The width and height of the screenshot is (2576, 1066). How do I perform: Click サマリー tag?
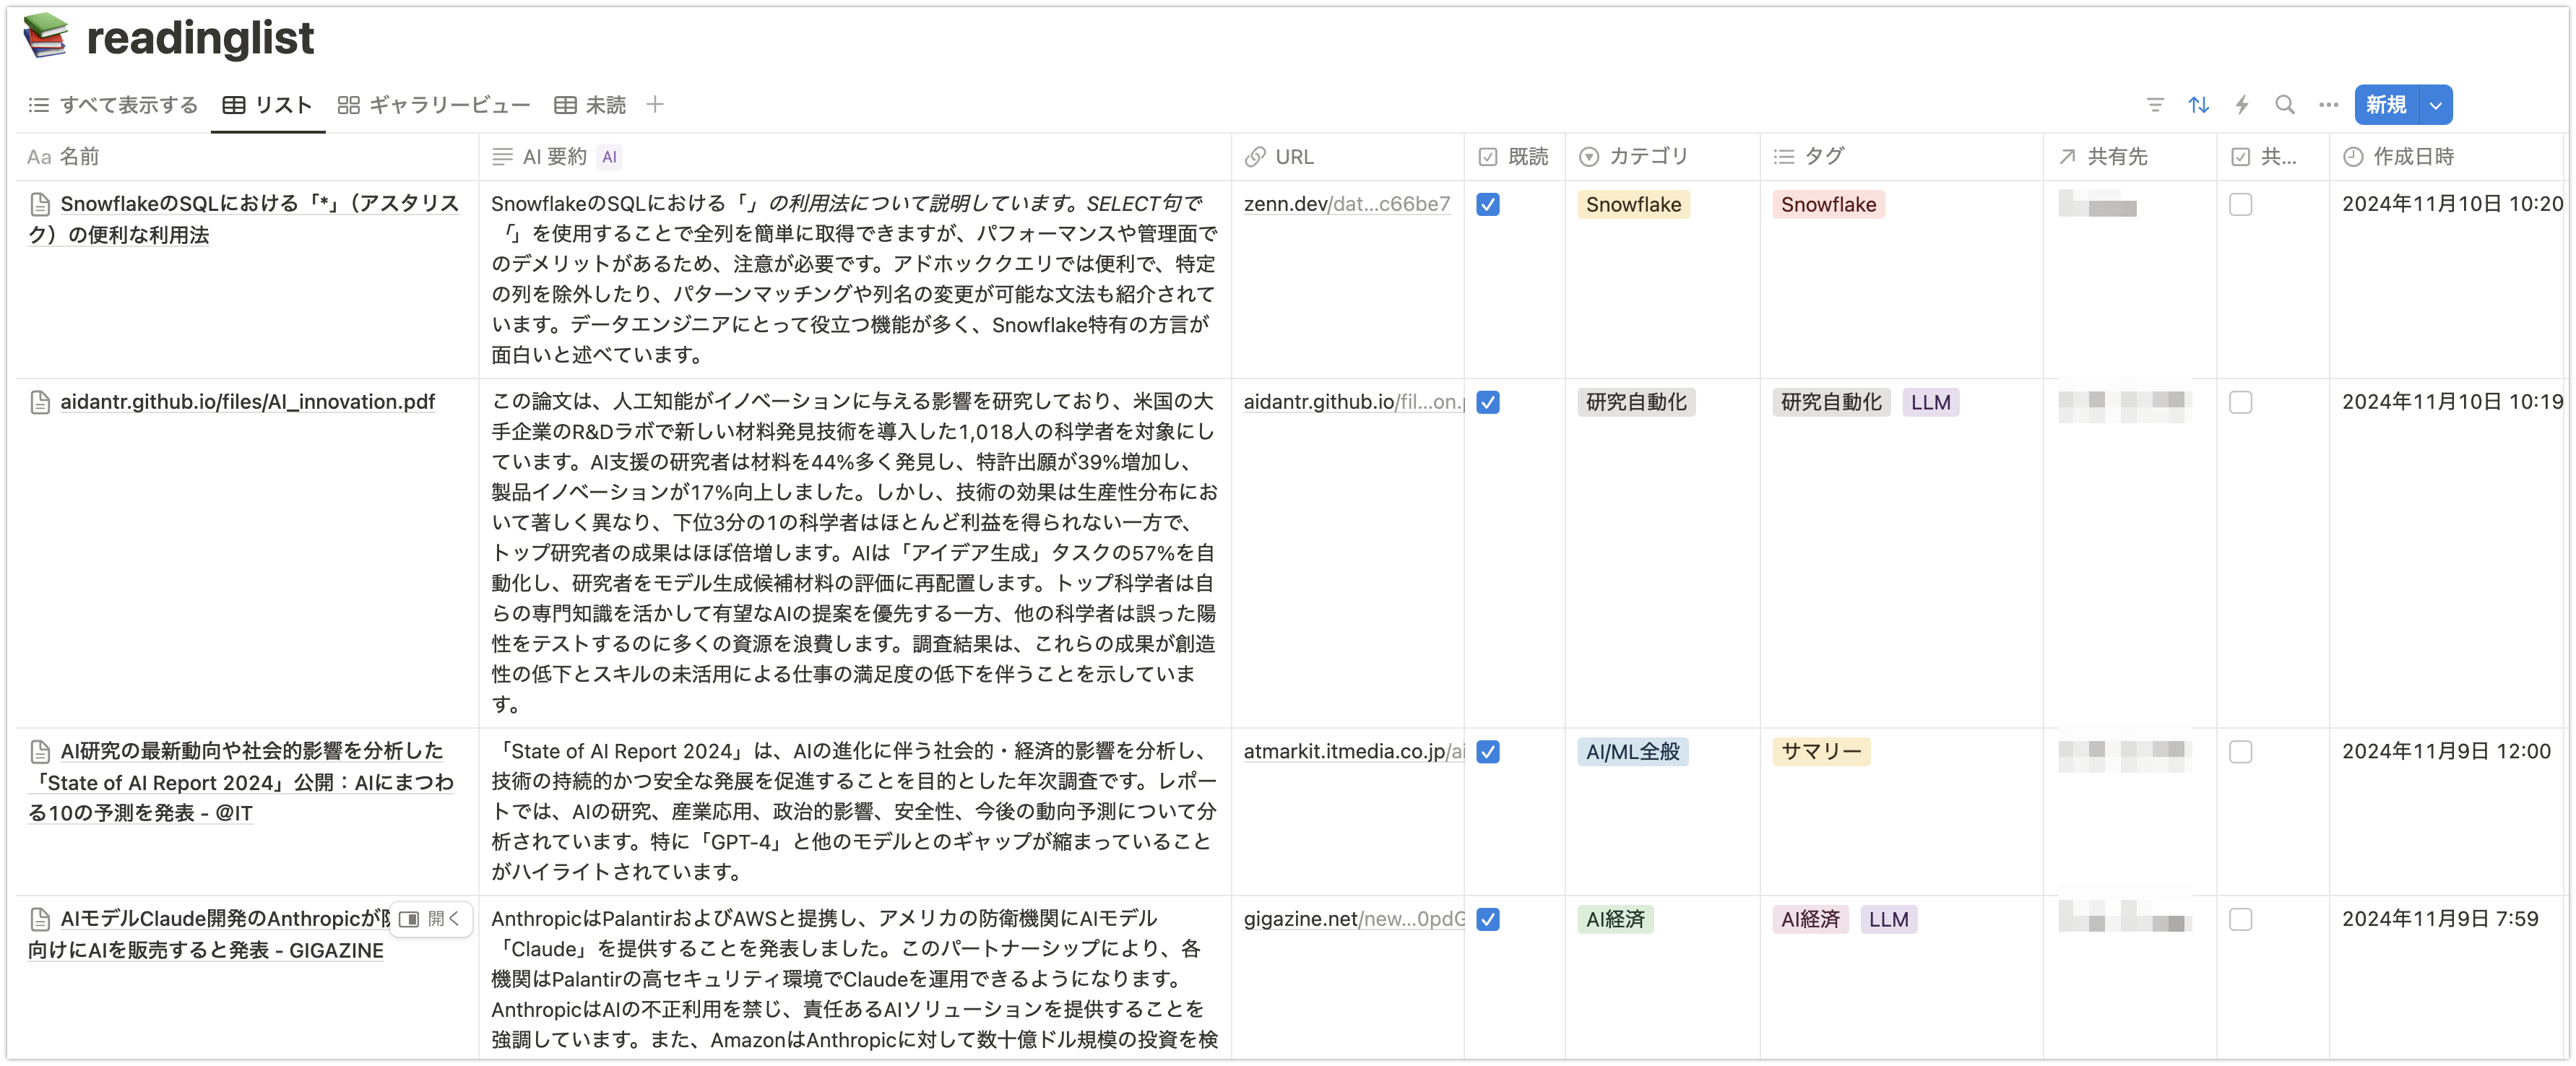(1821, 752)
